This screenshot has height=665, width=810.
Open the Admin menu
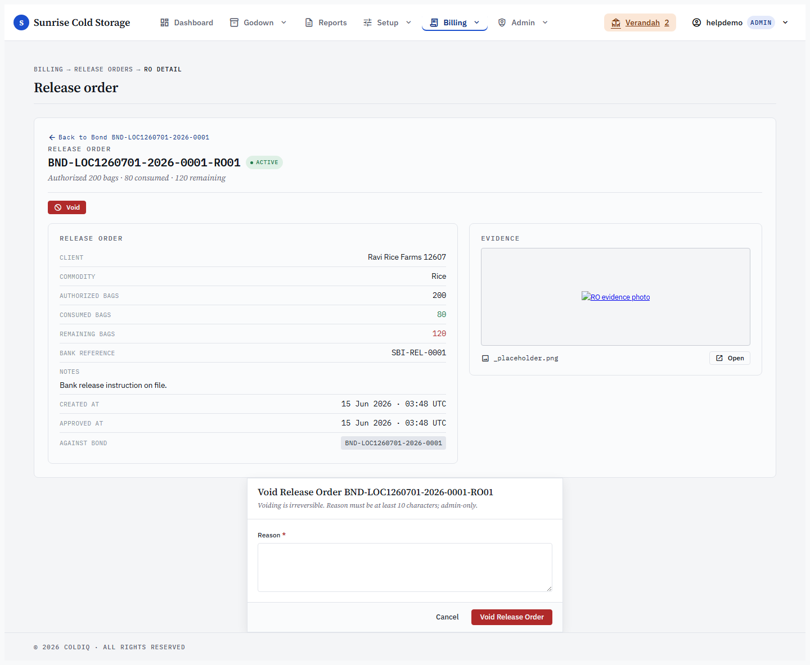[523, 22]
